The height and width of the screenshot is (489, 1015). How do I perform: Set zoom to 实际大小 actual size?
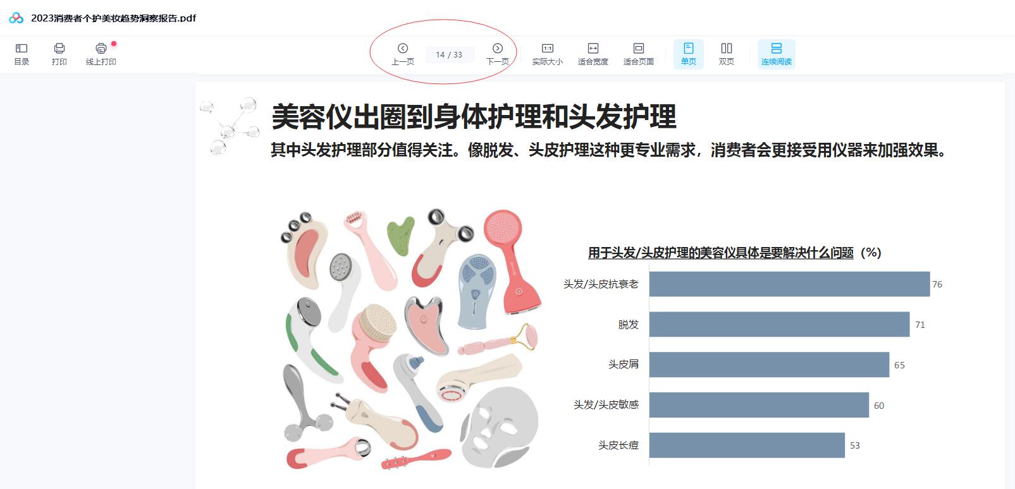(x=548, y=54)
